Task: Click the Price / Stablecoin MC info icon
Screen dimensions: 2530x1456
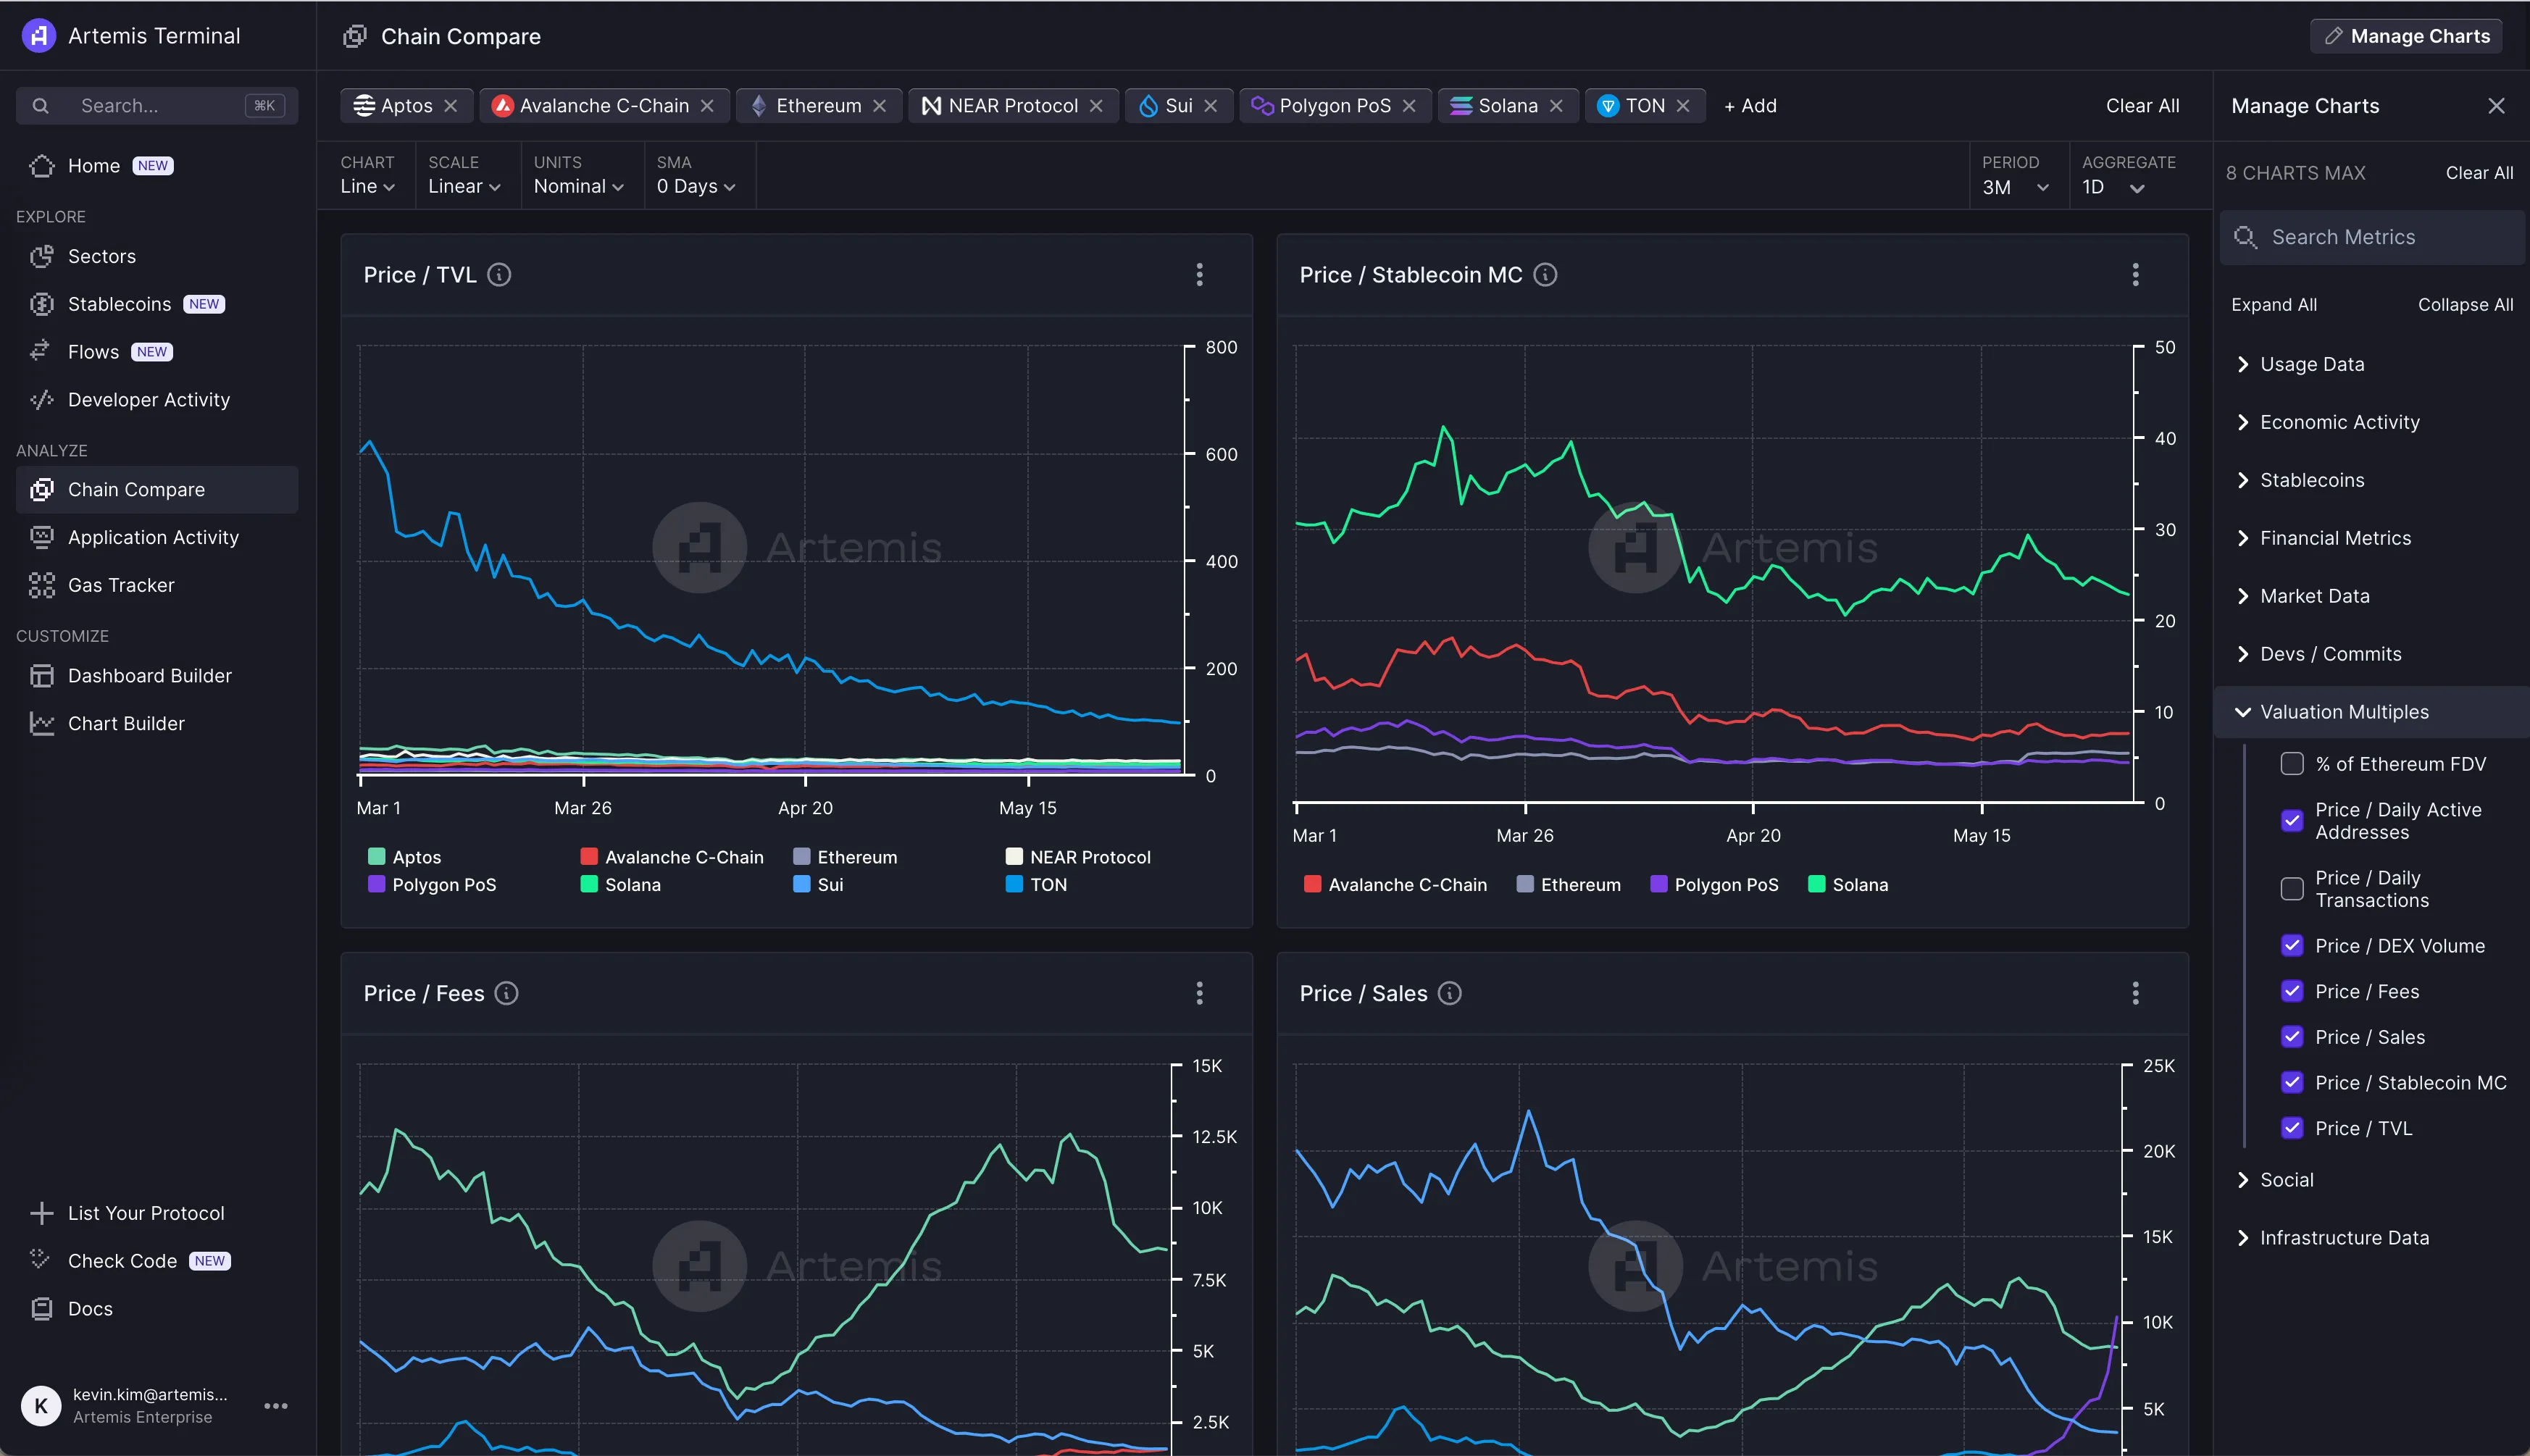Action: click(1545, 275)
